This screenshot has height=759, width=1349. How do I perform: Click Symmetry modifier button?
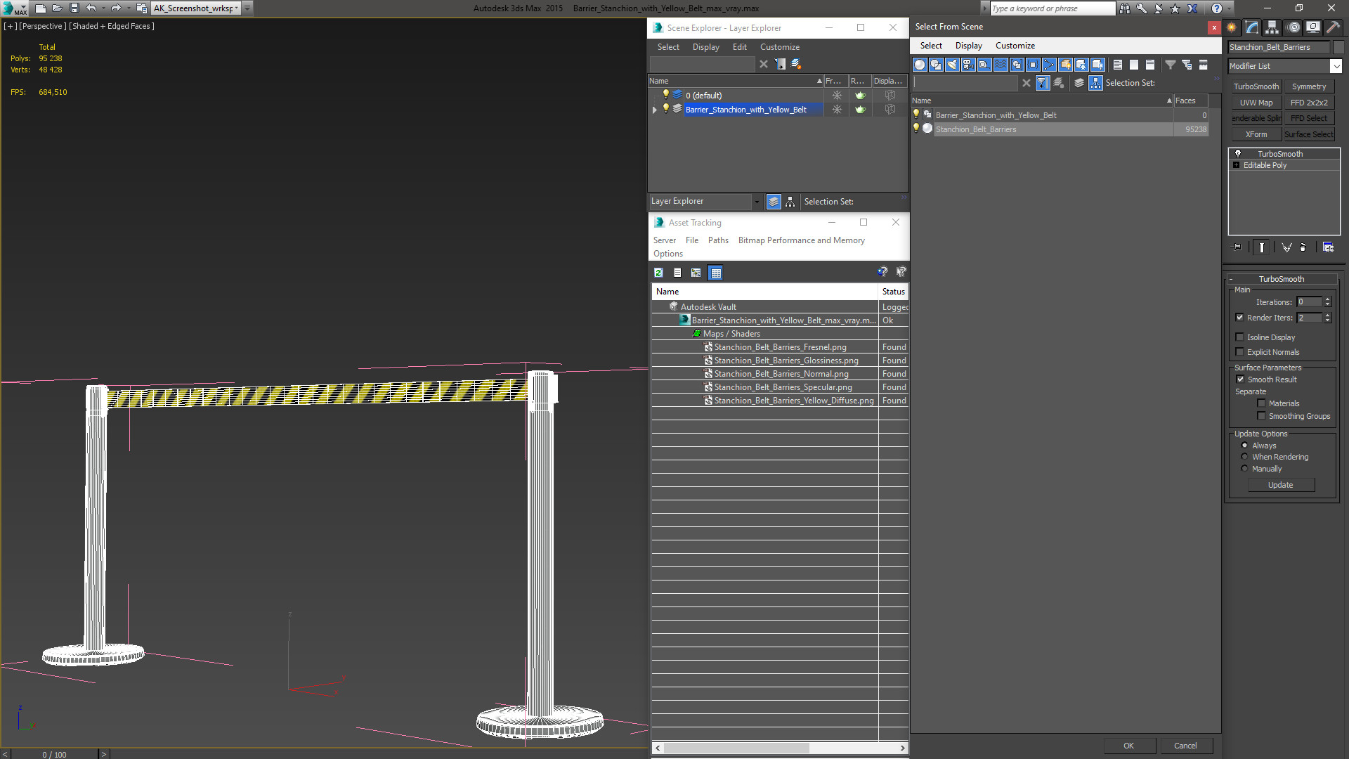click(x=1308, y=86)
